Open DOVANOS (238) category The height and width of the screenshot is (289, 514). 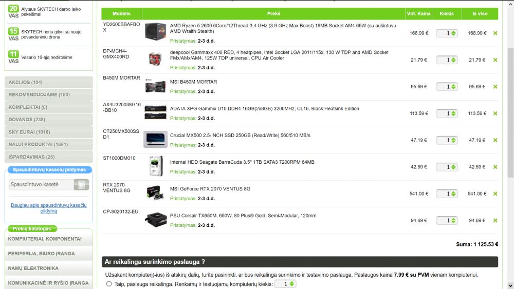48,120
